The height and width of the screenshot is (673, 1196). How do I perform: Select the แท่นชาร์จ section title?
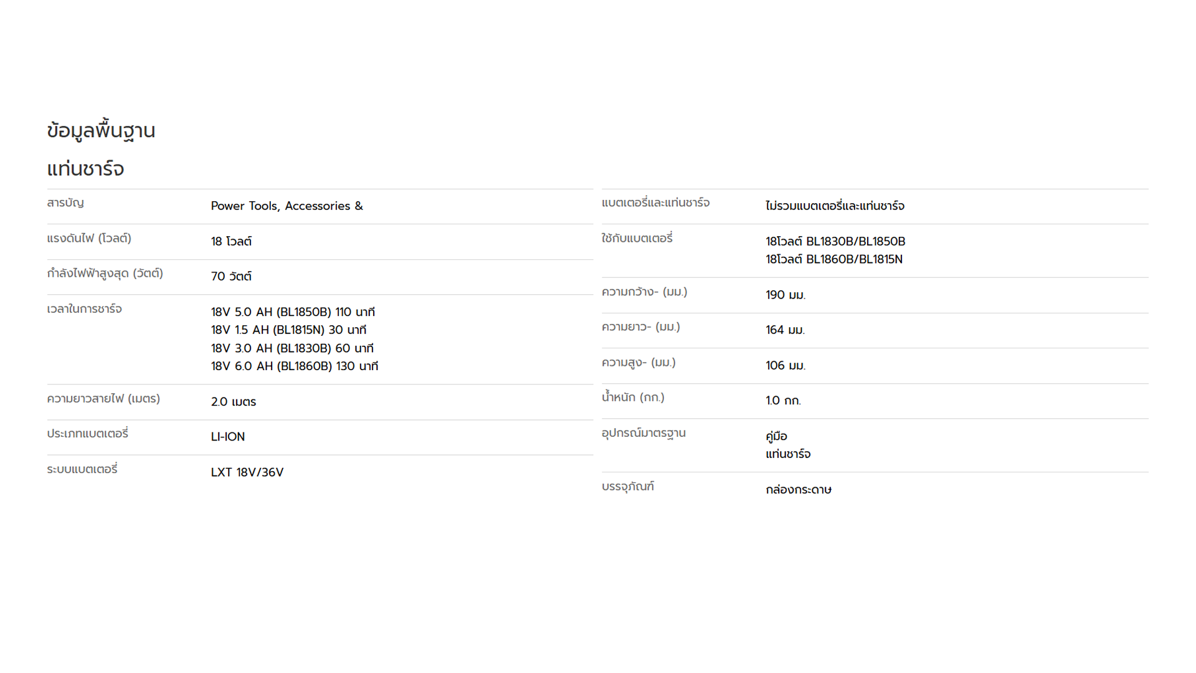tap(85, 169)
